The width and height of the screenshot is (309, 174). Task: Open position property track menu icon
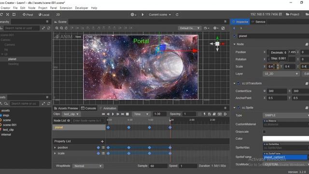[x=103, y=147]
